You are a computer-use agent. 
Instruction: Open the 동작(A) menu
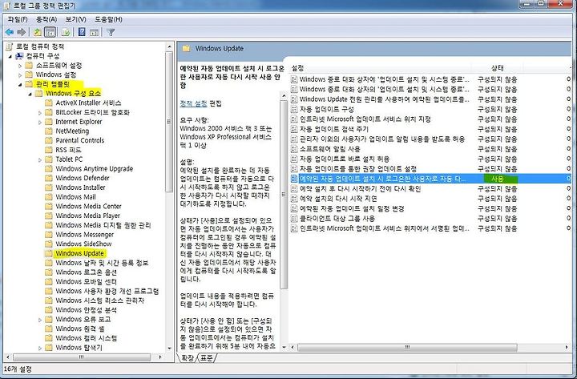46,19
